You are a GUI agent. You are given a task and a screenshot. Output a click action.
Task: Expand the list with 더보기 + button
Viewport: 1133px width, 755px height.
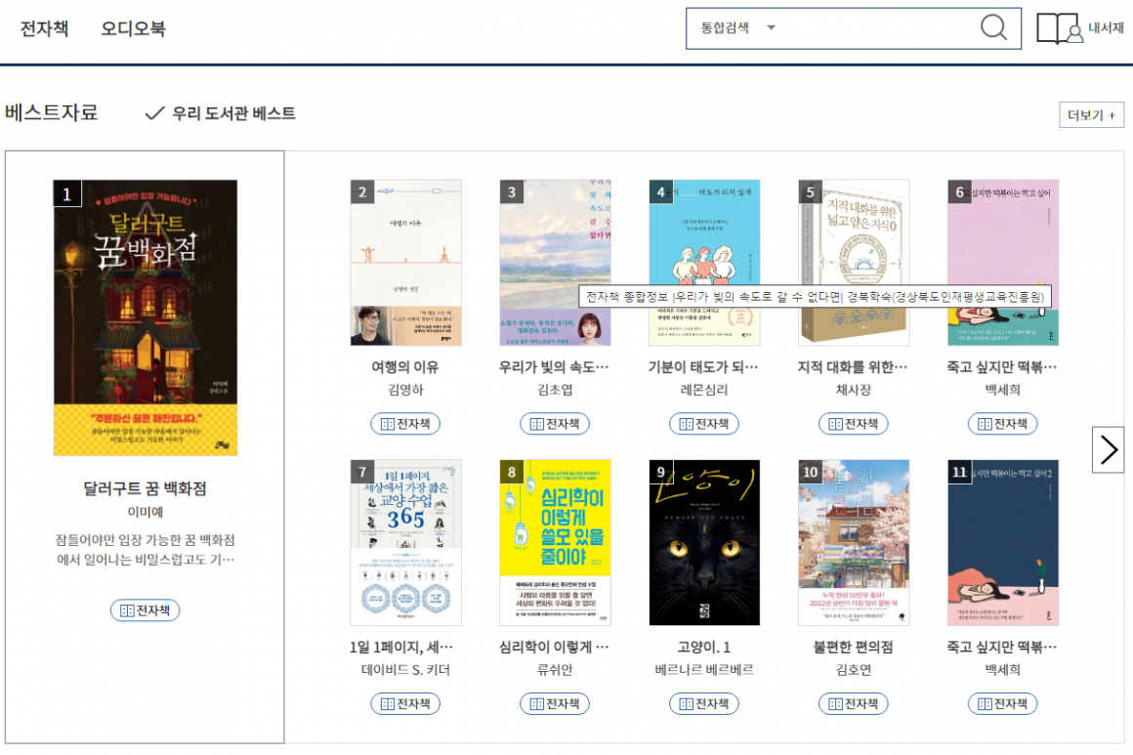click(x=1091, y=115)
